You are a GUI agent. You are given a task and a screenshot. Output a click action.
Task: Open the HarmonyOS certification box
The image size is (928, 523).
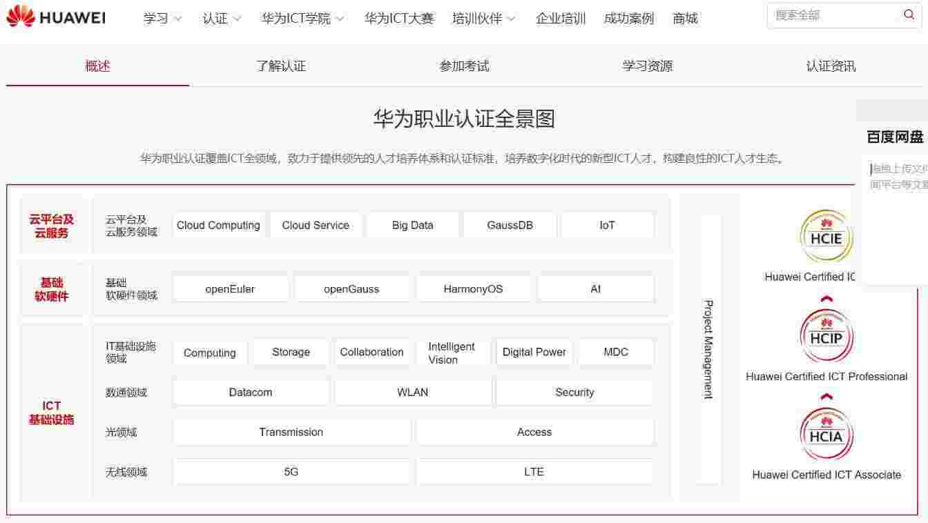click(x=473, y=289)
